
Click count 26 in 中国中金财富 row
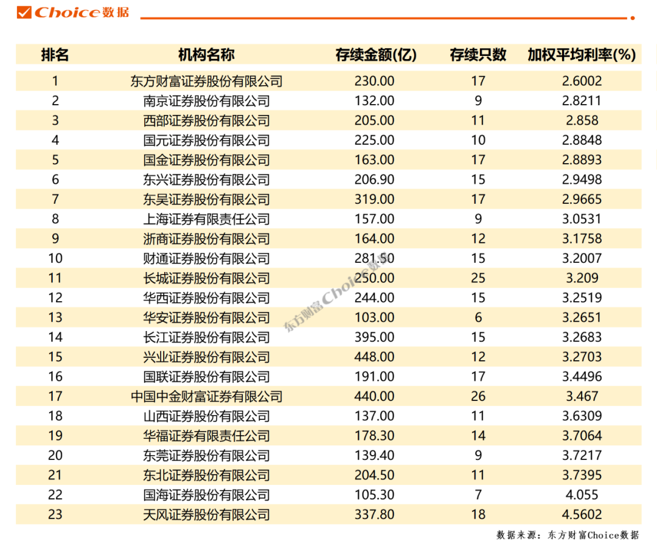tap(478, 396)
